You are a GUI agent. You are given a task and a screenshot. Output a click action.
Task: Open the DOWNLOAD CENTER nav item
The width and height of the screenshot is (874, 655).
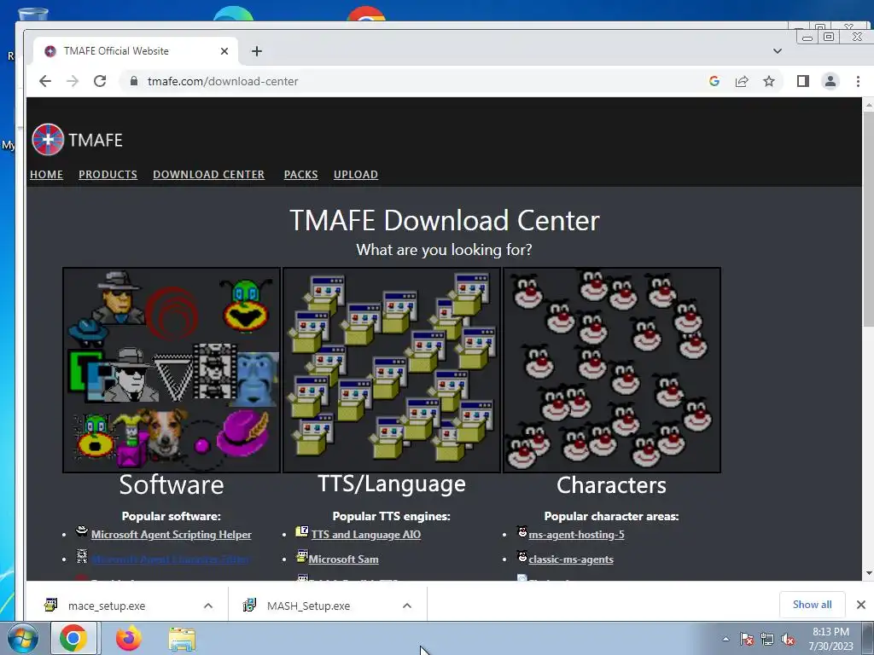[x=208, y=174]
